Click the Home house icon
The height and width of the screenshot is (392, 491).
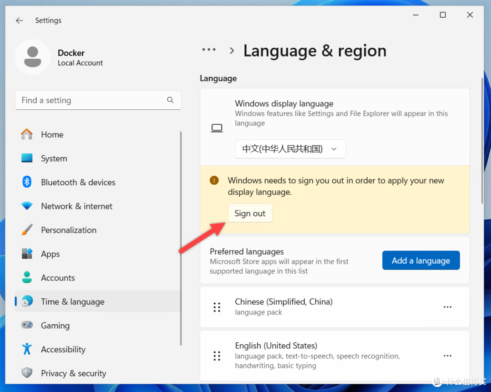coord(27,134)
